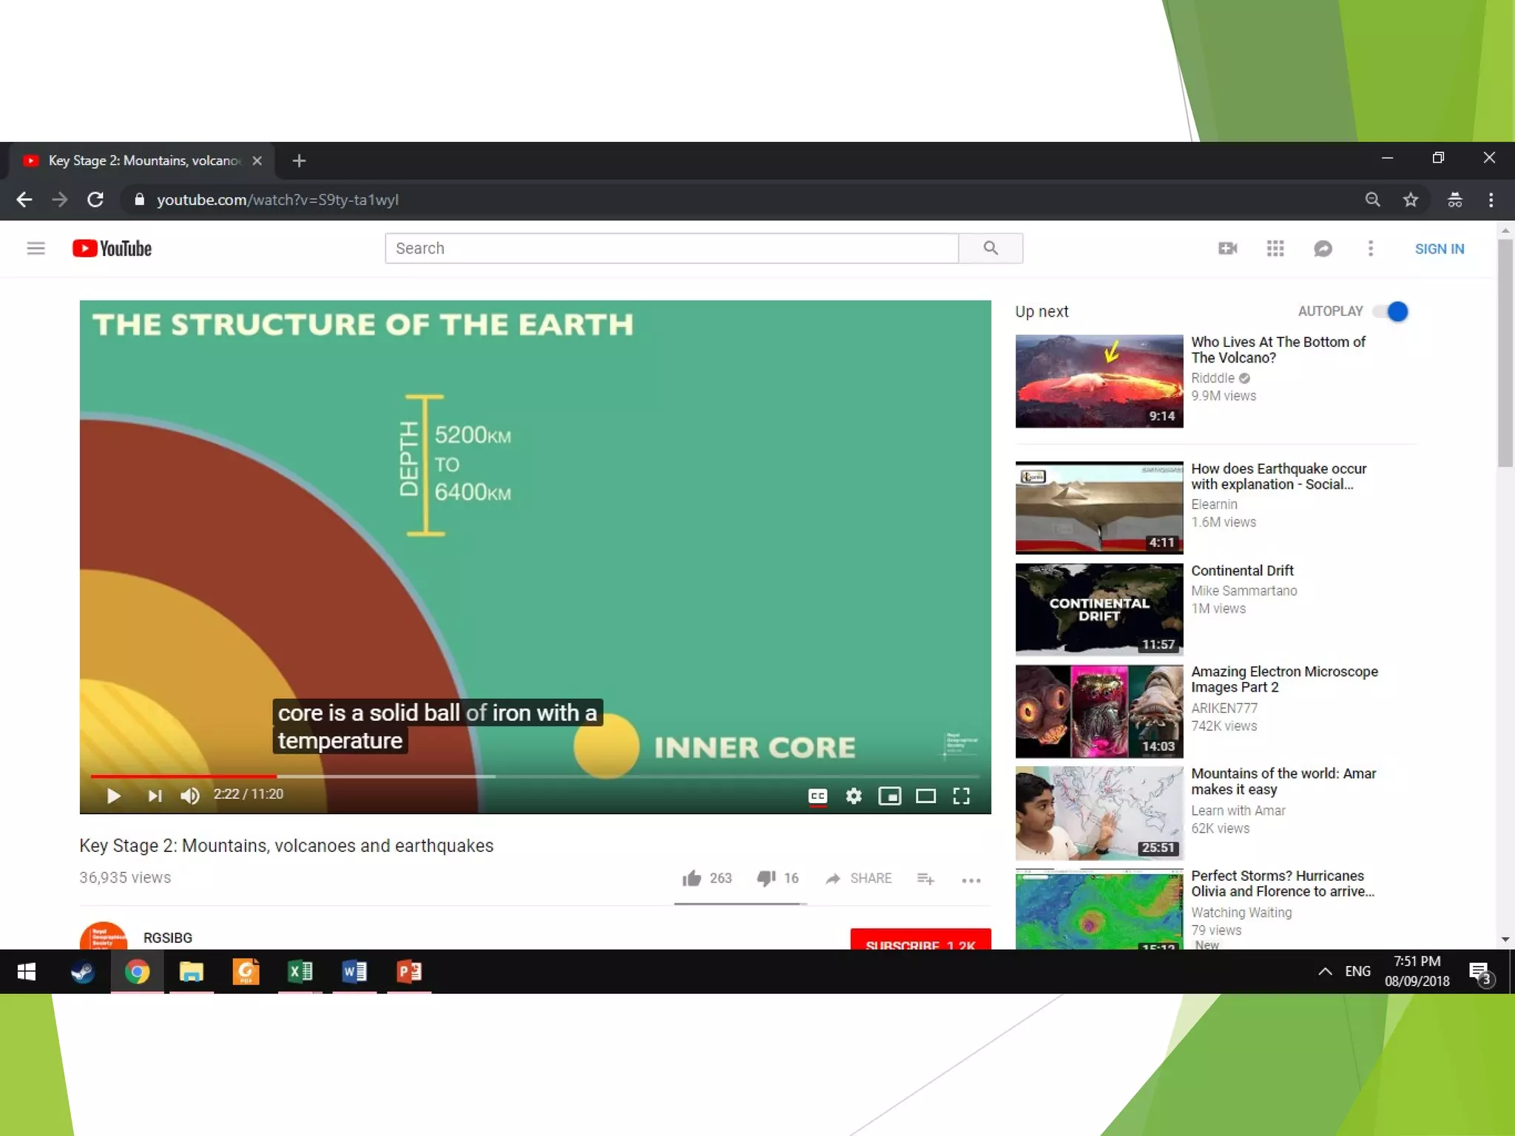Skip to next video in player
This screenshot has width=1515, height=1136.
pyautogui.click(x=154, y=796)
